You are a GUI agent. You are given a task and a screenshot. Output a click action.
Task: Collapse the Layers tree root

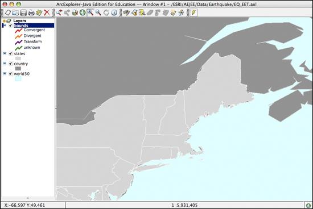[4, 20]
